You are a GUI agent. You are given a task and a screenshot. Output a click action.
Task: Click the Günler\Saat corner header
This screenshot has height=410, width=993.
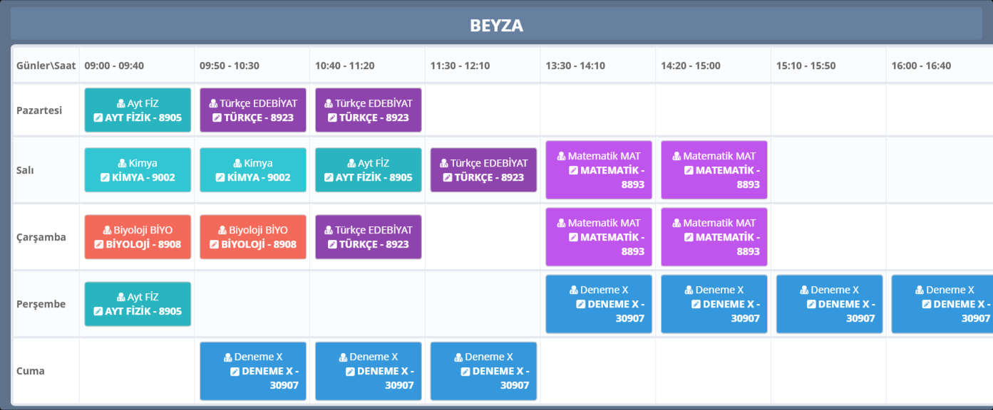click(x=46, y=65)
